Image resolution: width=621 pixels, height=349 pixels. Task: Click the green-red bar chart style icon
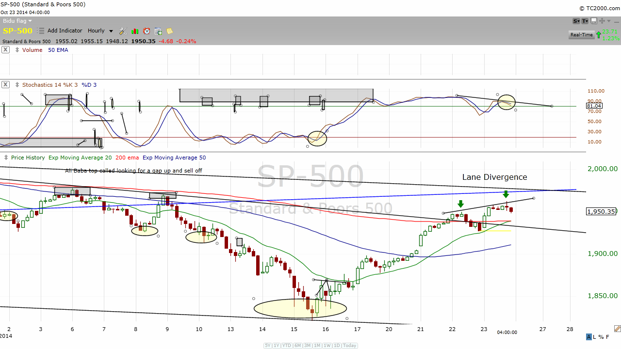coord(135,31)
